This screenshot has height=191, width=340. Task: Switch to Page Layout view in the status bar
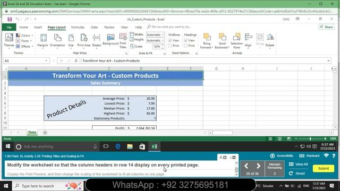click(x=280, y=138)
